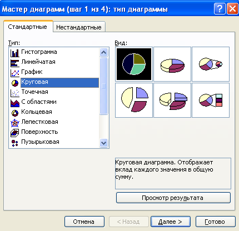
Task: Select the exploded 3D pie subtype thumbnail
Action: pos(172,100)
